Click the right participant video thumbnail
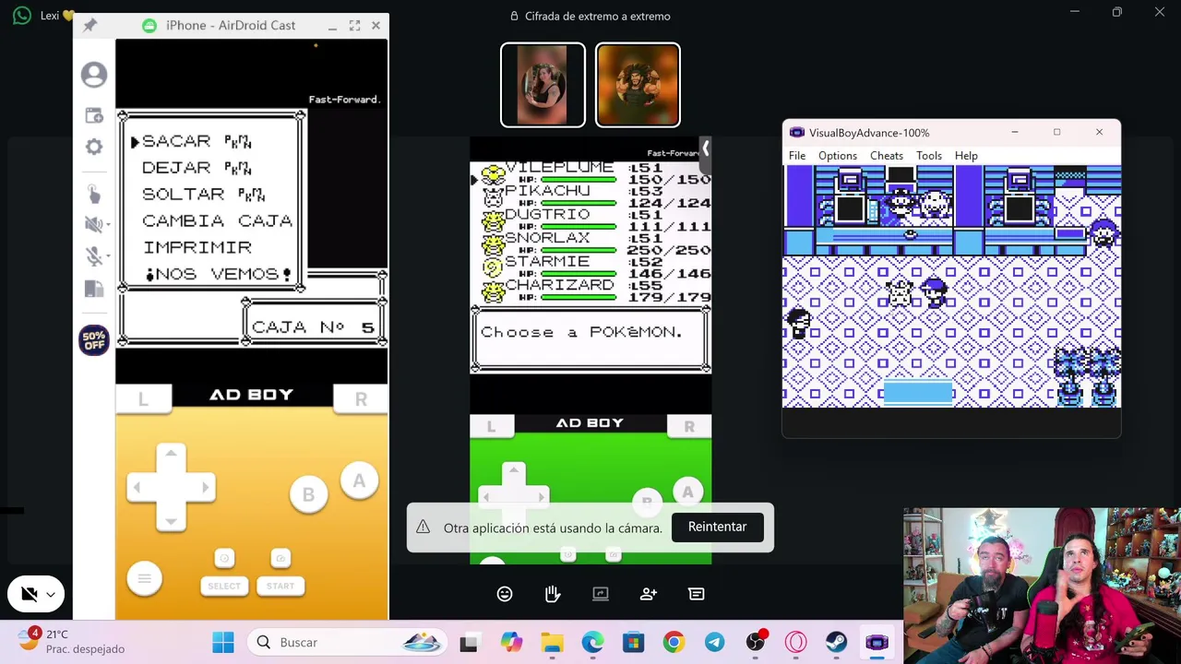This screenshot has height=664, width=1181. click(638, 85)
